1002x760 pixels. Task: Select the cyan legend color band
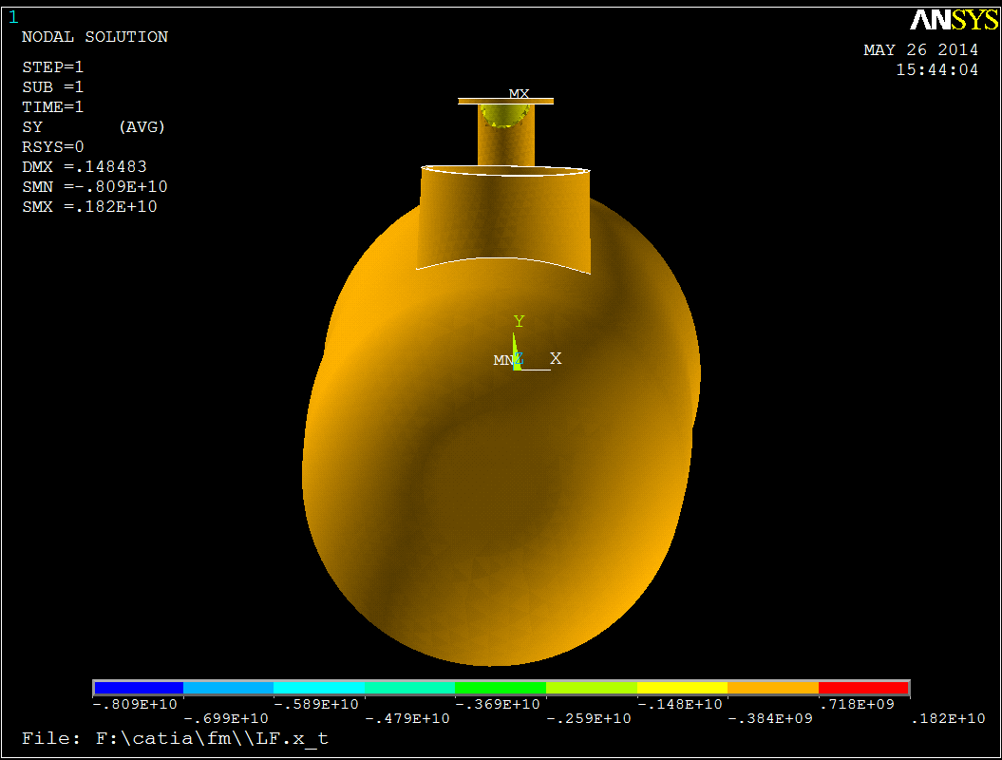319,688
